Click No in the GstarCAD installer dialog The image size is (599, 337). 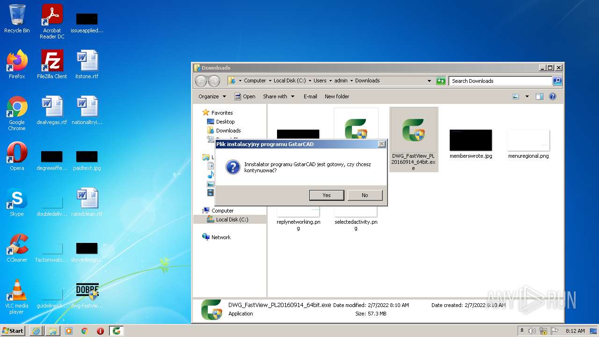365,195
